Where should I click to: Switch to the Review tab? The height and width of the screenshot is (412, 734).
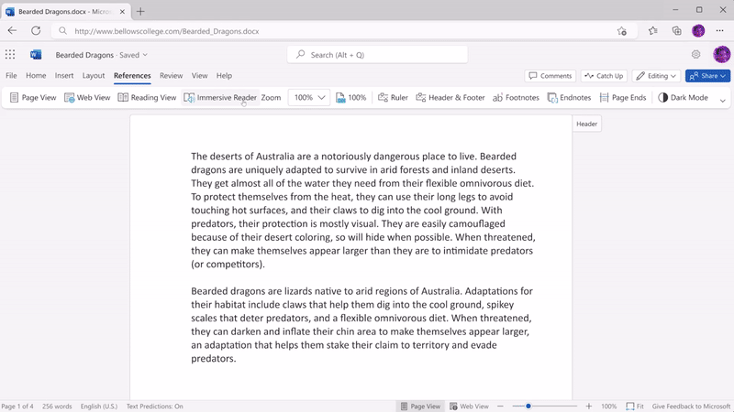coord(172,76)
